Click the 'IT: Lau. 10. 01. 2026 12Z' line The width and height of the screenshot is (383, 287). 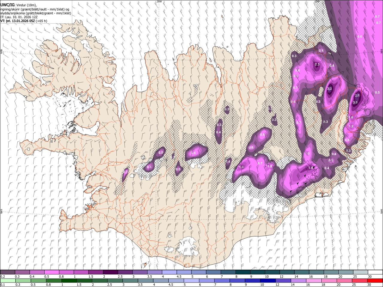click(19, 17)
